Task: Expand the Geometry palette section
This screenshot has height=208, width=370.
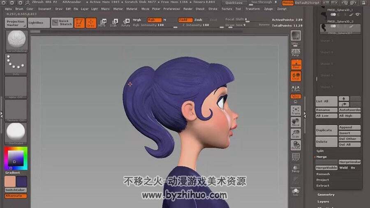Action: 326,194
